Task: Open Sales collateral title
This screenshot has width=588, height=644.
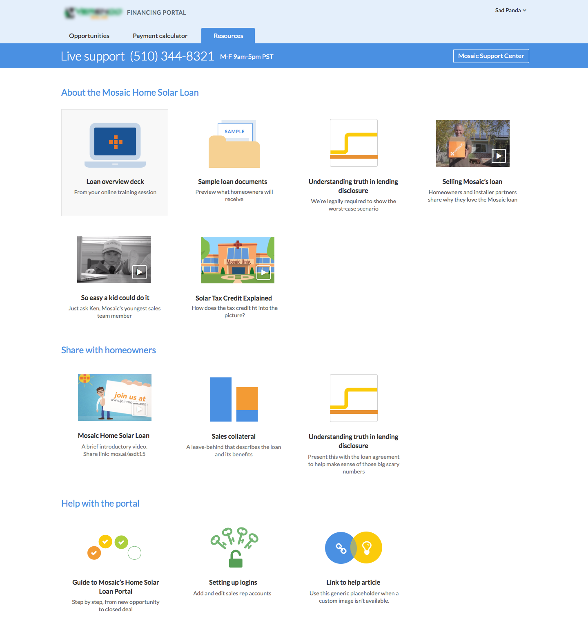Action: click(x=234, y=436)
